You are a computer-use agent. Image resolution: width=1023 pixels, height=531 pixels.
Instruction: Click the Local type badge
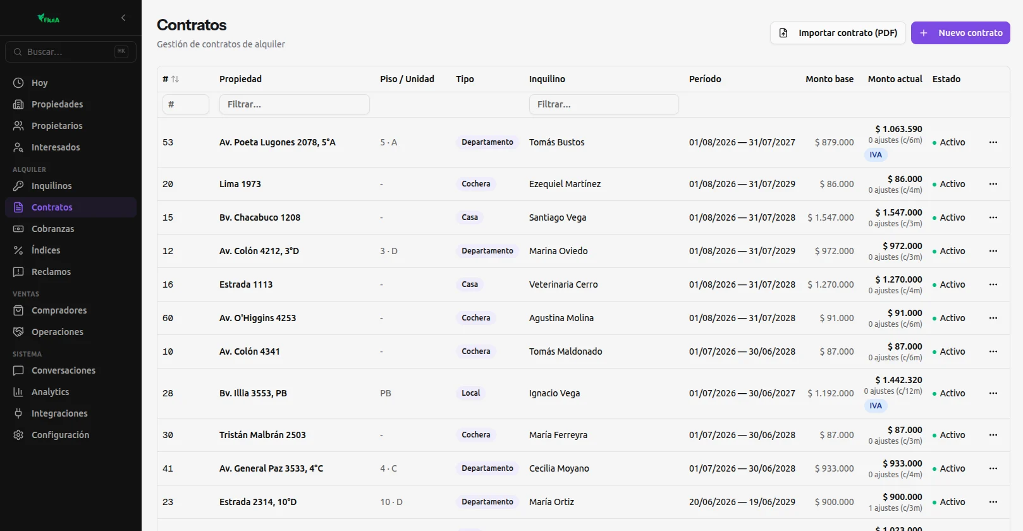click(471, 393)
